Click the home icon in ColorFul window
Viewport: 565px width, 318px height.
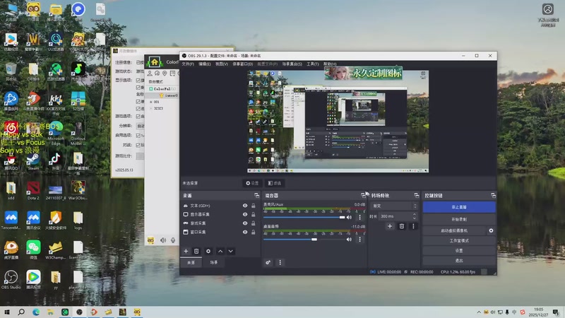click(155, 62)
